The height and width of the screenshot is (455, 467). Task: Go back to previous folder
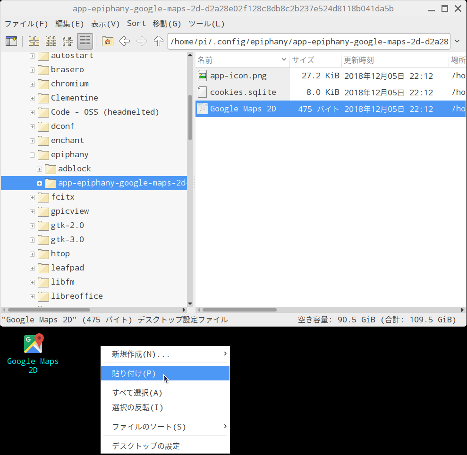[125, 41]
